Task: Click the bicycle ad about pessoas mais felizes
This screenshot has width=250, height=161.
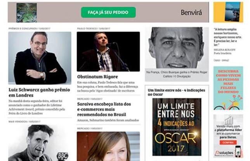Action: (x=228, y=88)
